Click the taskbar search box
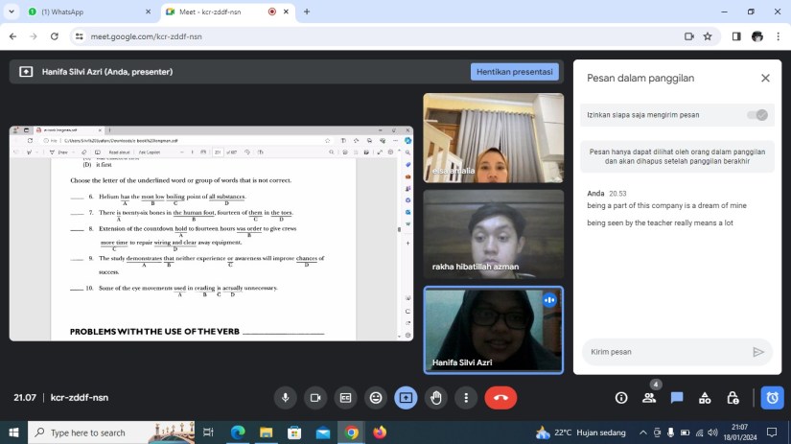 [111, 432]
